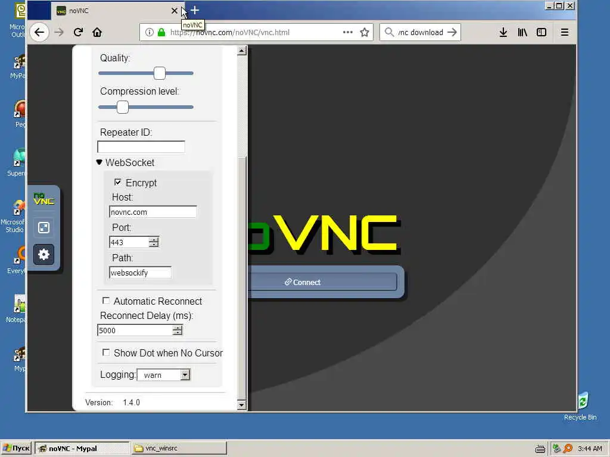Viewport: 610px width, 457px height.
Task: Click the search magnifier icon
Action: pyautogui.click(x=389, y=32)
